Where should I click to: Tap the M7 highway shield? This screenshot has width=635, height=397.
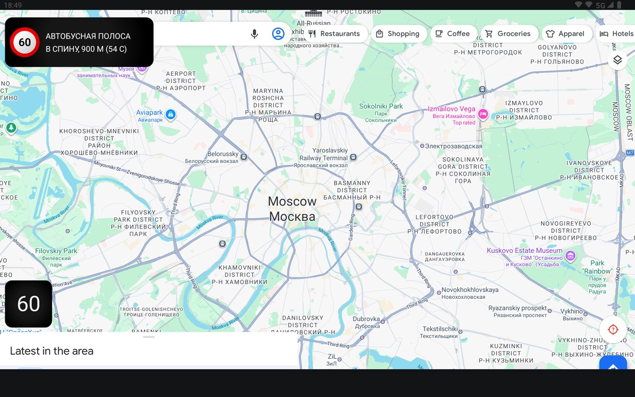[x=630, y=153]
